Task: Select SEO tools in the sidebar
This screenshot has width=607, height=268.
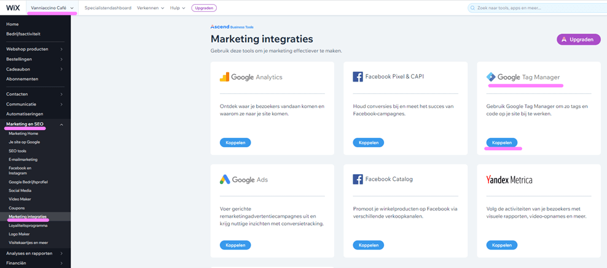Action: (17, 150)
